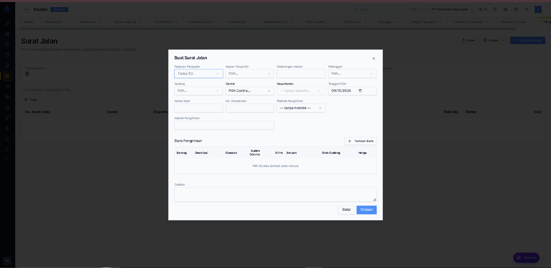The height and width of the screenshot is (268, 551).
Task: Open the Filter button
Action: coord(31,100)
